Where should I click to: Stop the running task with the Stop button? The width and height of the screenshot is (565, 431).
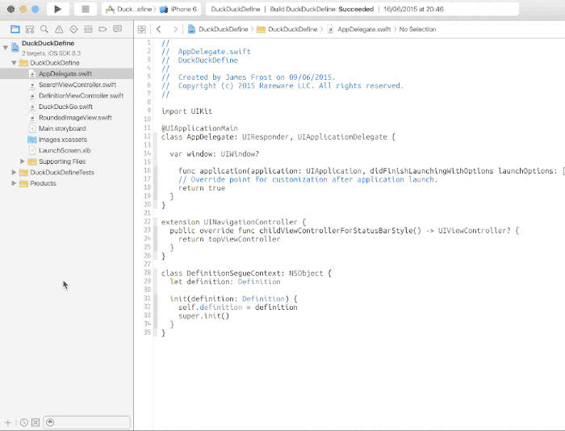tap(86, 9)
